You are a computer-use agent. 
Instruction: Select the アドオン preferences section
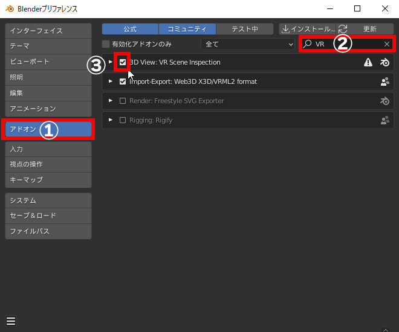(x=48, y=129)
